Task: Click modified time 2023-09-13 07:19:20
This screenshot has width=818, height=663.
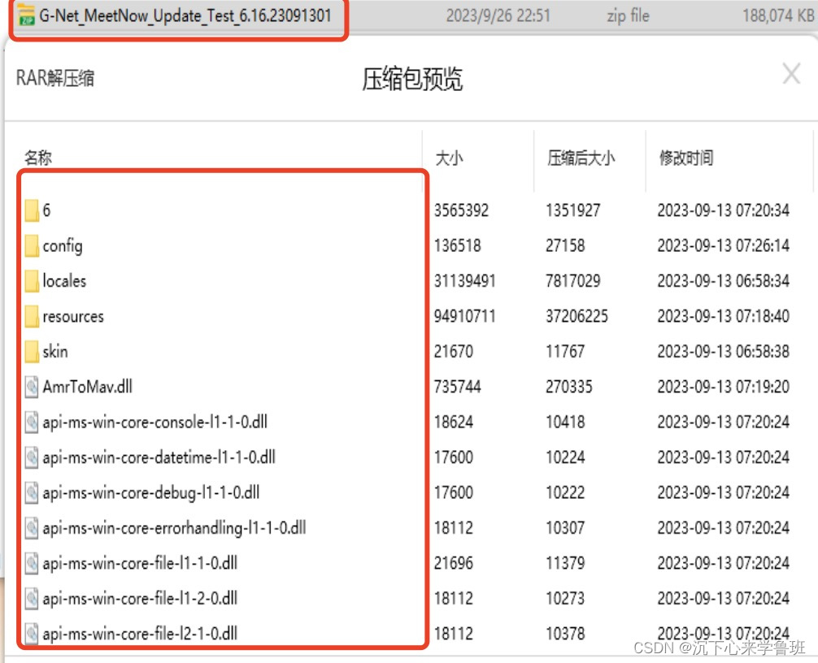Action: pos(724,387)
